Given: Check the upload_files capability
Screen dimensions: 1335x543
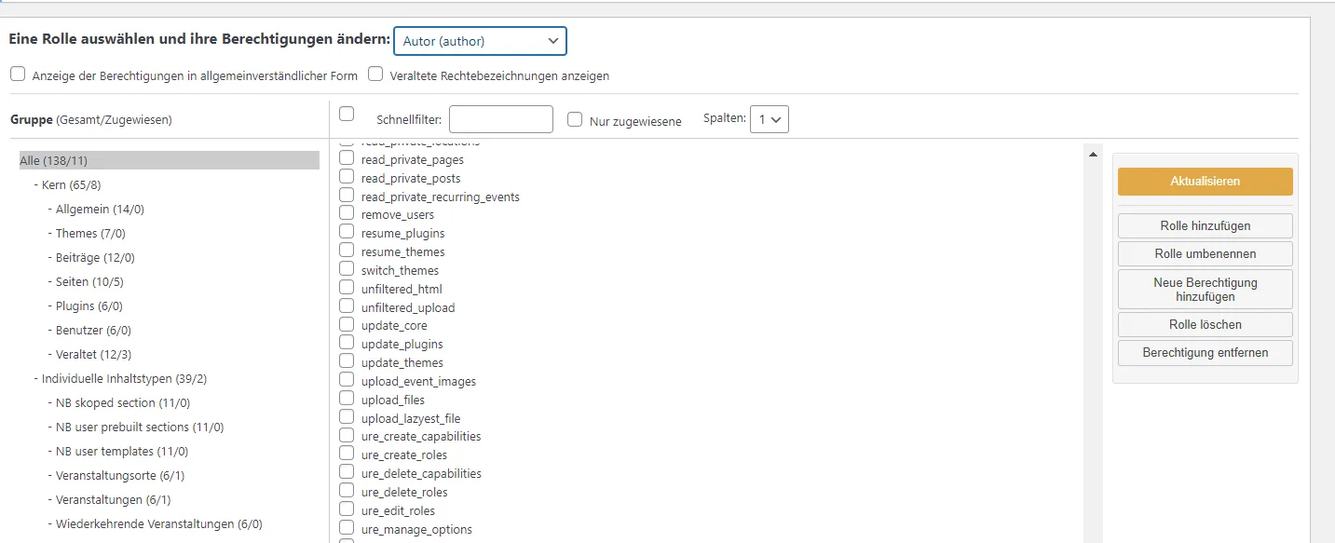Looking at the screenshot, I should click(x=347, y=399).
